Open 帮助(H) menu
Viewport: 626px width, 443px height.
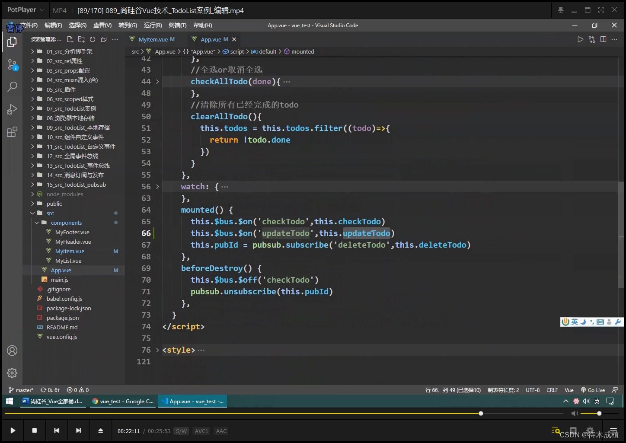(x=203, y=25)
